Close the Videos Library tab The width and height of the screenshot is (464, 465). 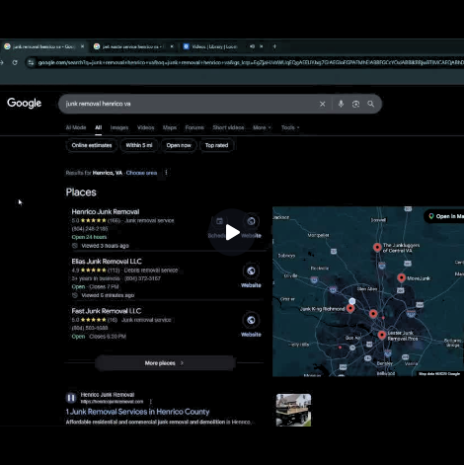(262, 46)
